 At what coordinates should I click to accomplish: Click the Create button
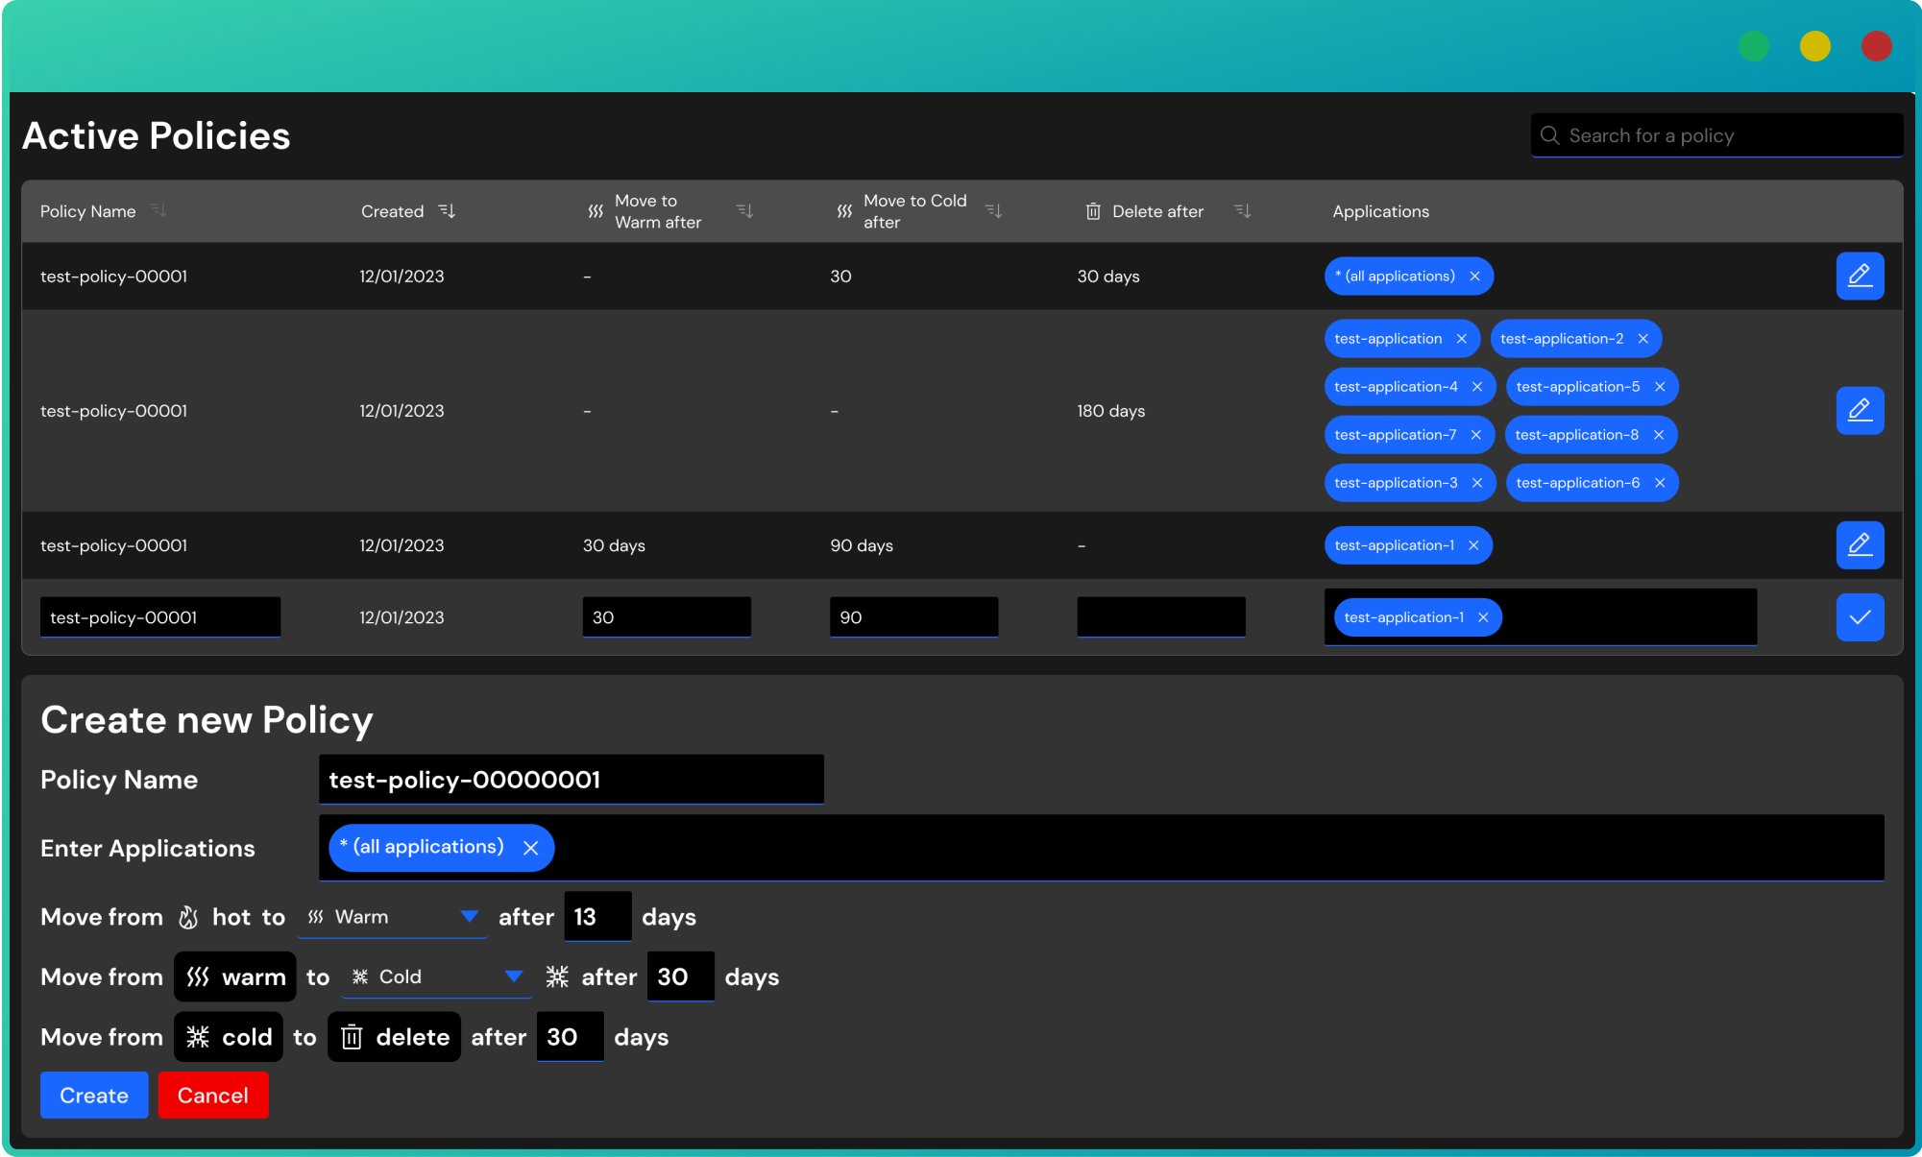(94, 1096)
